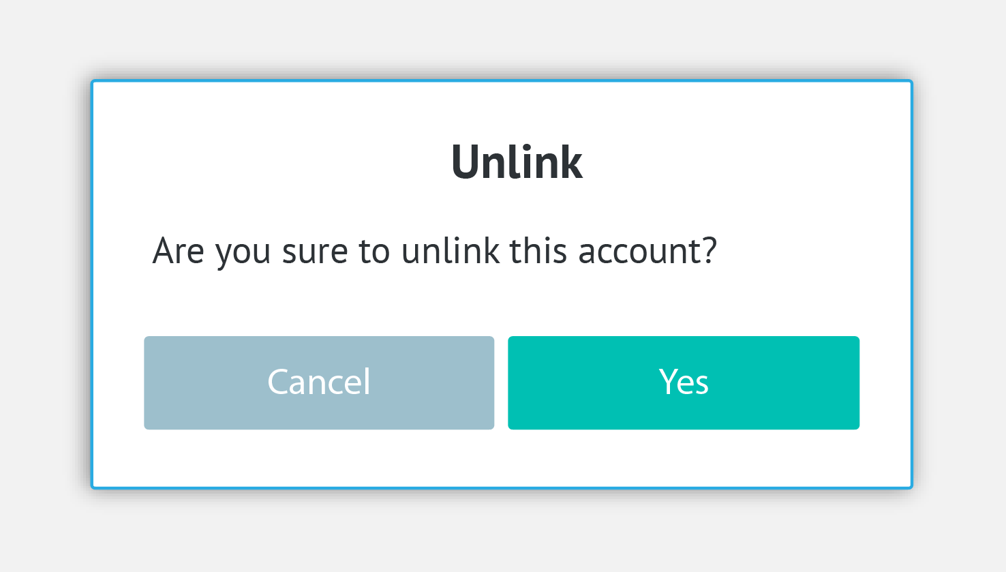
Task: Click the blue dialog border
Action: coord(502,80)
